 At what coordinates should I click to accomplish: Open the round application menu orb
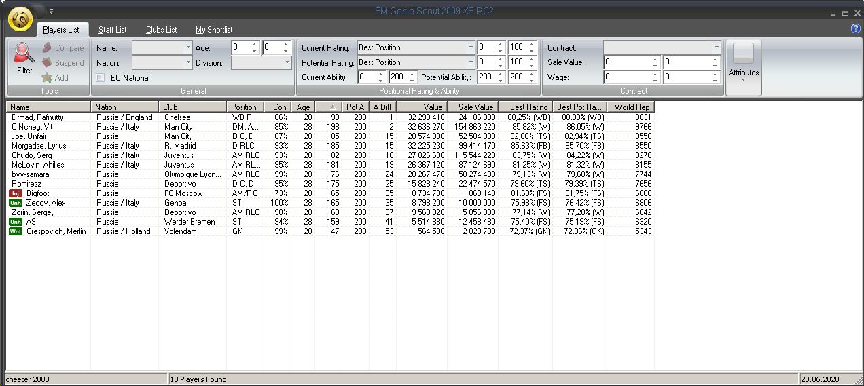click(20, 20)
